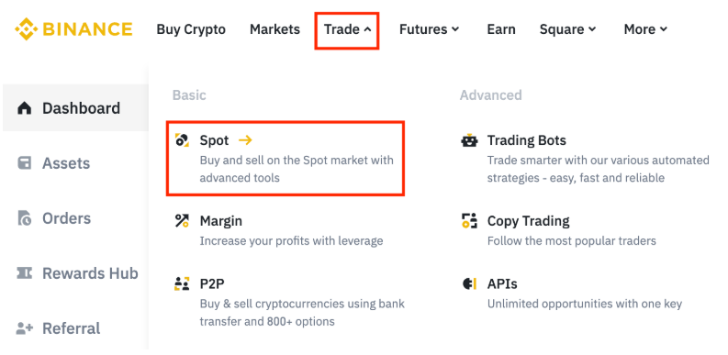Screen dimensions: 728x355
Task: Click the Margin percent icon
Action: click(182, 220)
